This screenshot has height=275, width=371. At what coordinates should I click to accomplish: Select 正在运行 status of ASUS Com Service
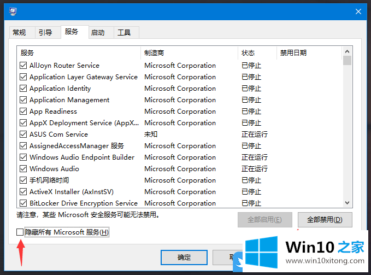click(255, 134)
